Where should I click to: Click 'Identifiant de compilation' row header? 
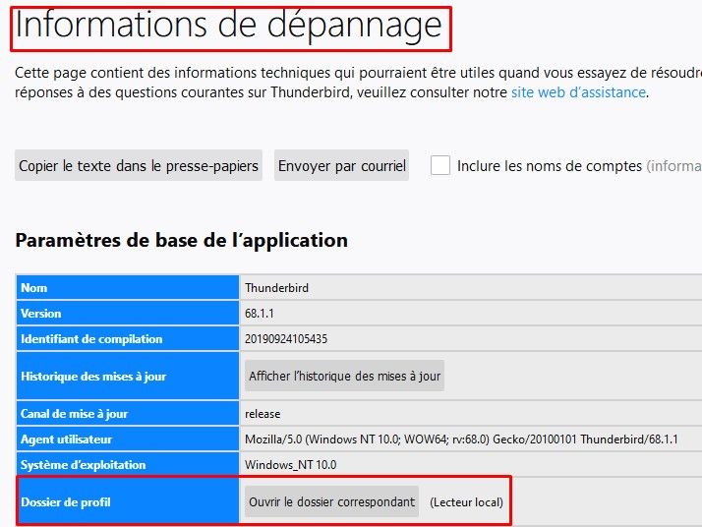(x=128, y=338)
